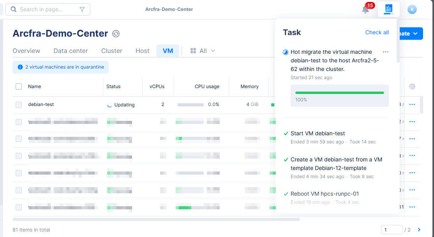Expand the All view dropdown
The height and width of the screenshot is (237, 434).
coord(203,51)
